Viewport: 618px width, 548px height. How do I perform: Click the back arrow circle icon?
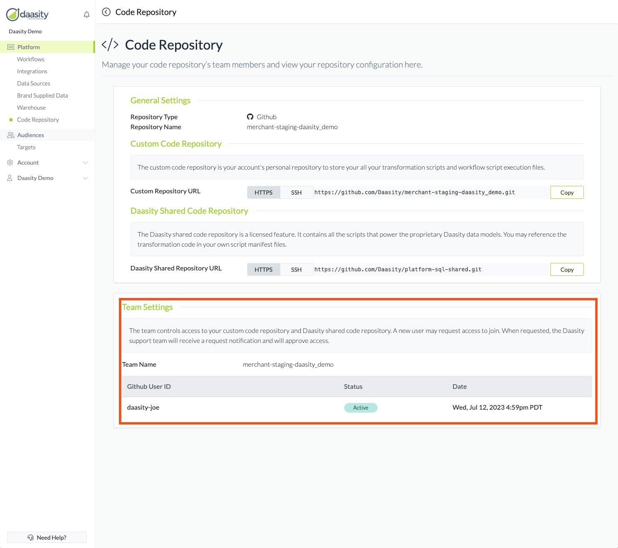(x=106, y=12)
